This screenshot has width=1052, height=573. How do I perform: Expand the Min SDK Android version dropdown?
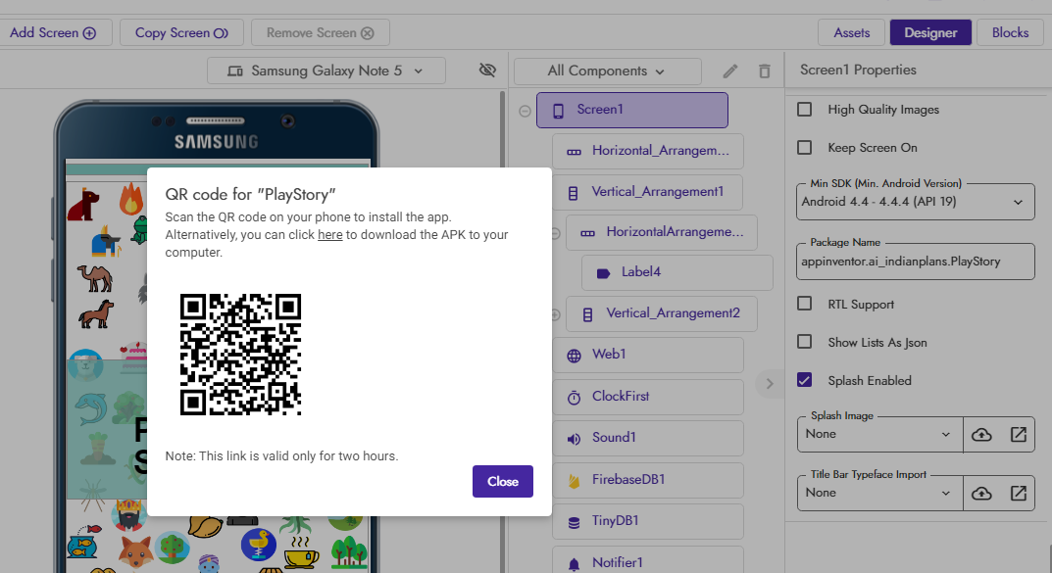tap(917, 202)
